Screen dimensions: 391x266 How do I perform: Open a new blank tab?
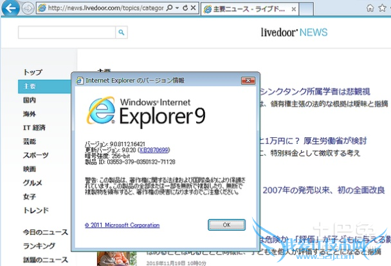306,9
